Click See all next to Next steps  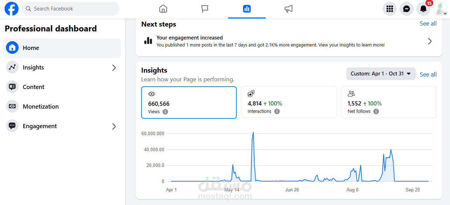428,23
